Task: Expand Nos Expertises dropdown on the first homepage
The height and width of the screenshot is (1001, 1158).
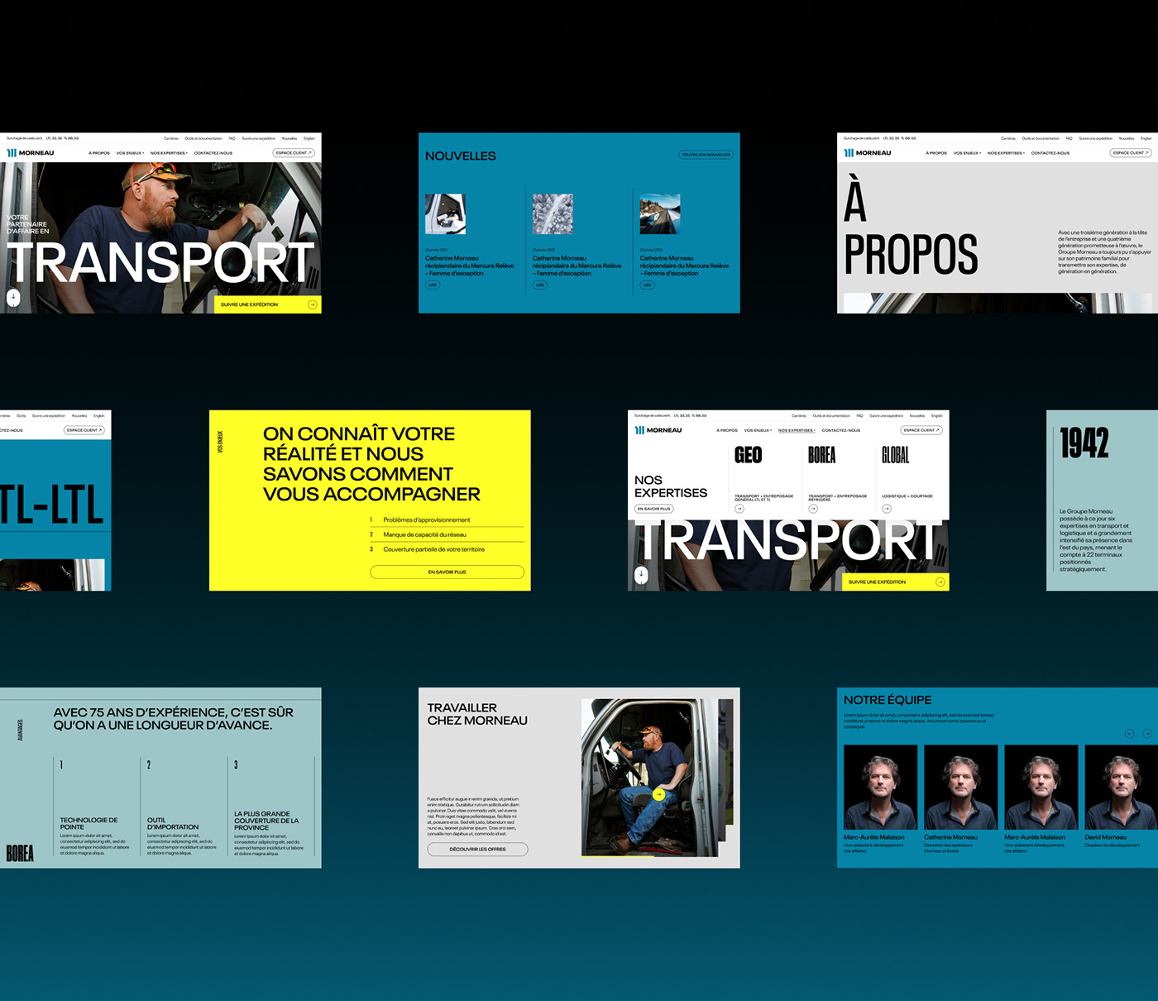Action: [x=169, y=153]
